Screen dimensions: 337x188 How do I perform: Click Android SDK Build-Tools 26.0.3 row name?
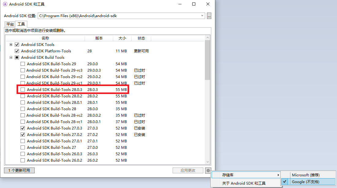tap(54, 154)
